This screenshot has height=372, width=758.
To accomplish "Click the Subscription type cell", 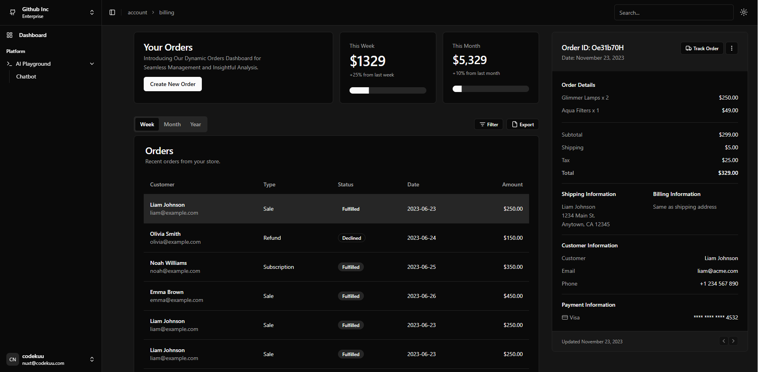I will pos(279,267).
